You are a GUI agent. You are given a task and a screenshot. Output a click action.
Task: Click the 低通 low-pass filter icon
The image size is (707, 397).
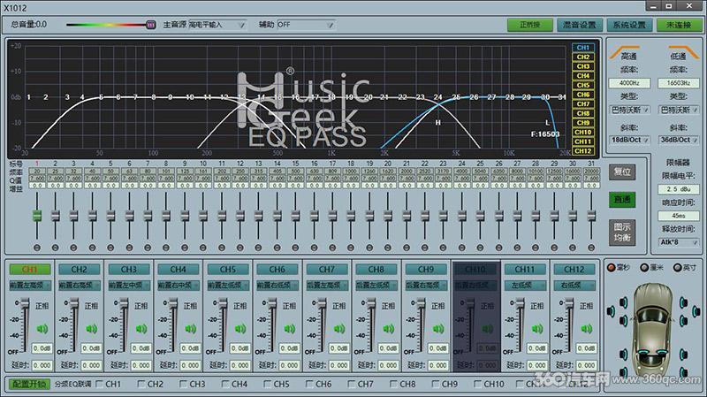point(683,51)
